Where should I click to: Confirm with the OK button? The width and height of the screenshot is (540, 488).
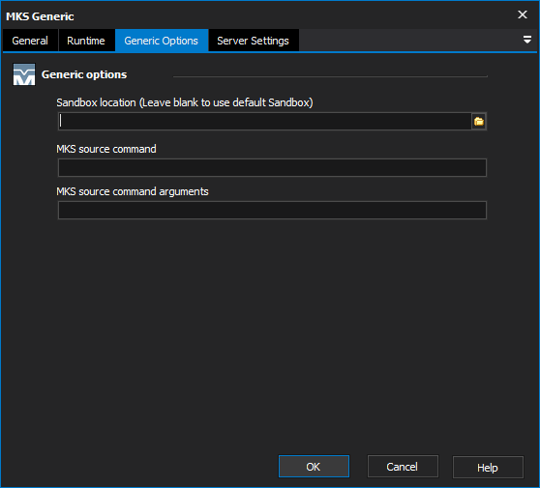pos(314,467)
